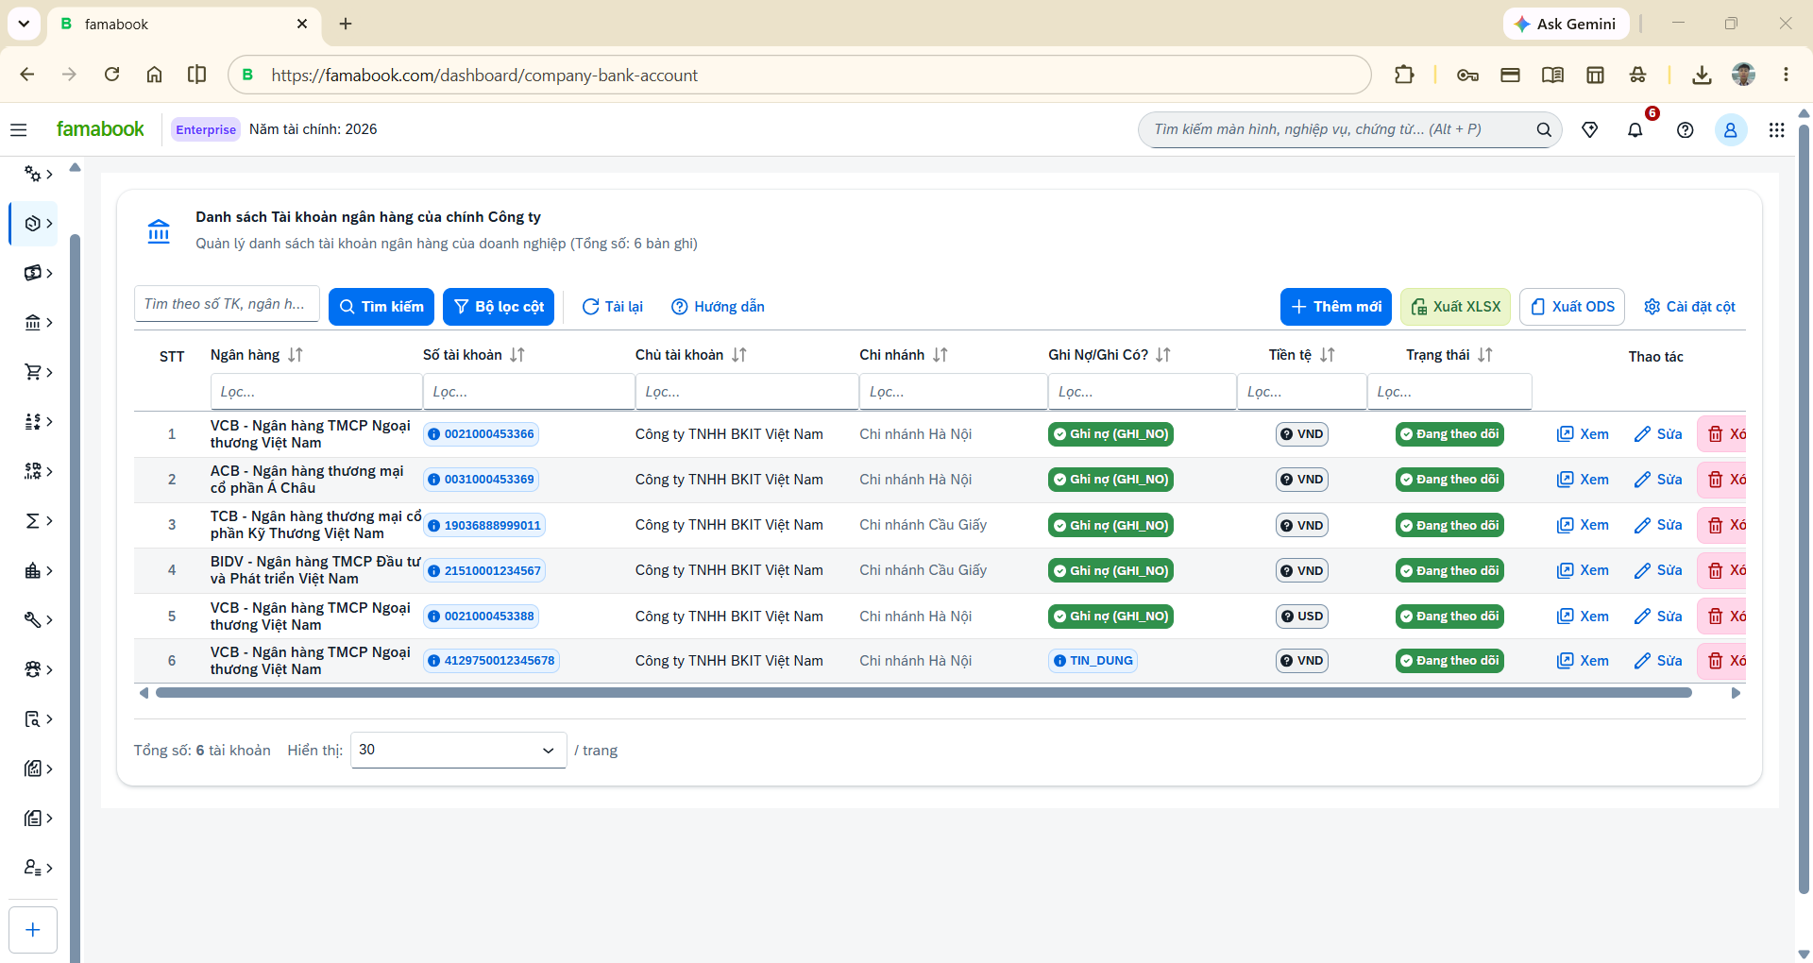Click the horizontal table scrollbar
Screen dimensions: 1813x963
pos(923,693)
